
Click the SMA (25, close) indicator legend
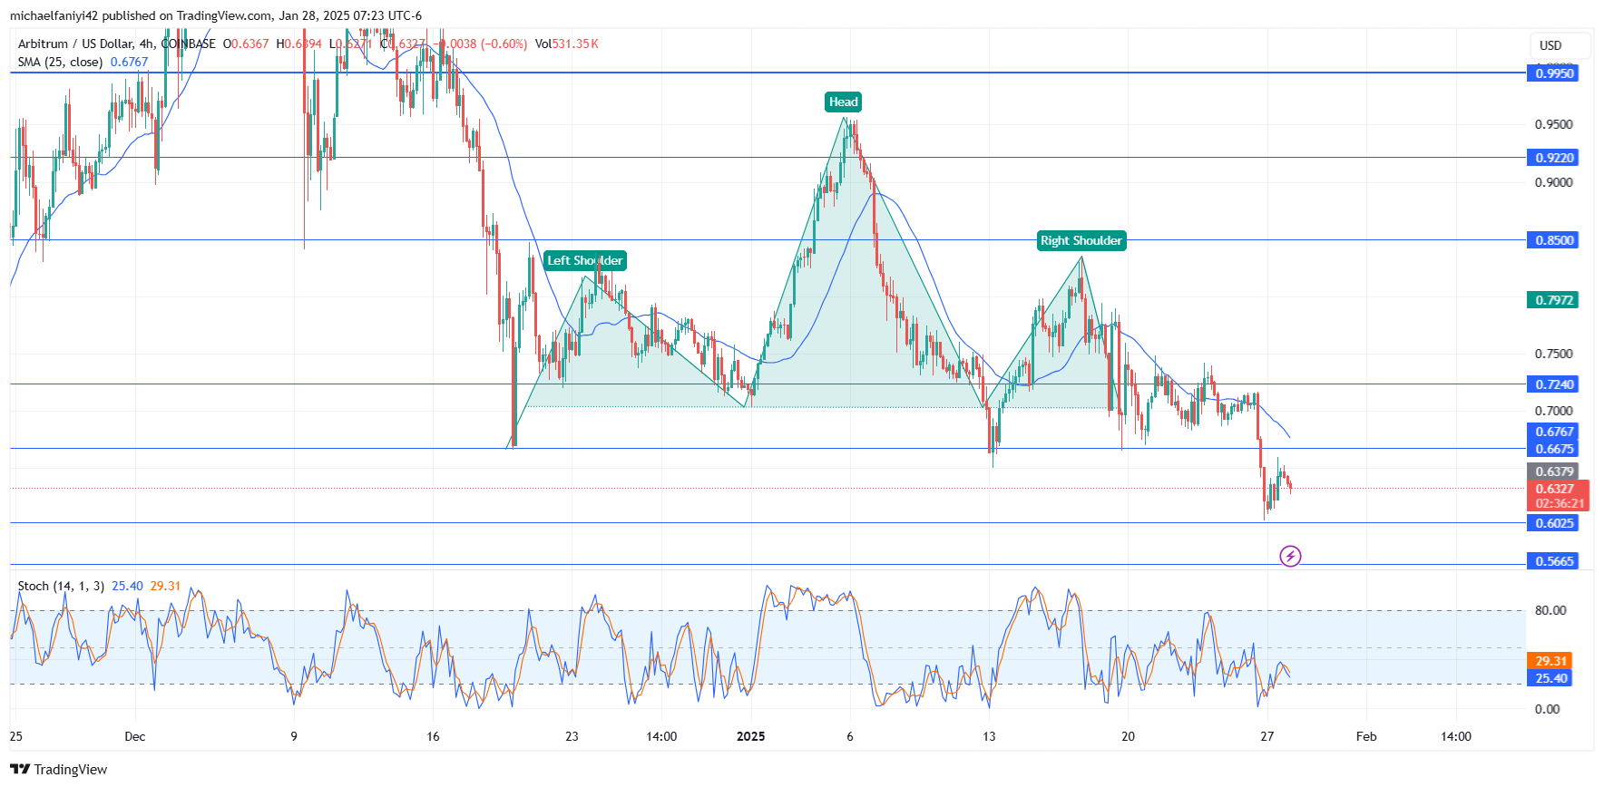[60, 62]
